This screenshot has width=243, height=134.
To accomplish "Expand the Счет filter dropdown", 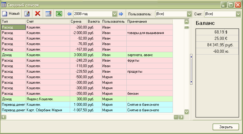I will pyautogui.click(x=238, y=14).
